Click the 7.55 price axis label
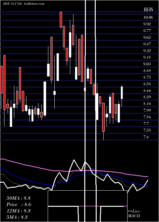Image resolution: width=159 pixels, height=222 pixels. point(147,130)
